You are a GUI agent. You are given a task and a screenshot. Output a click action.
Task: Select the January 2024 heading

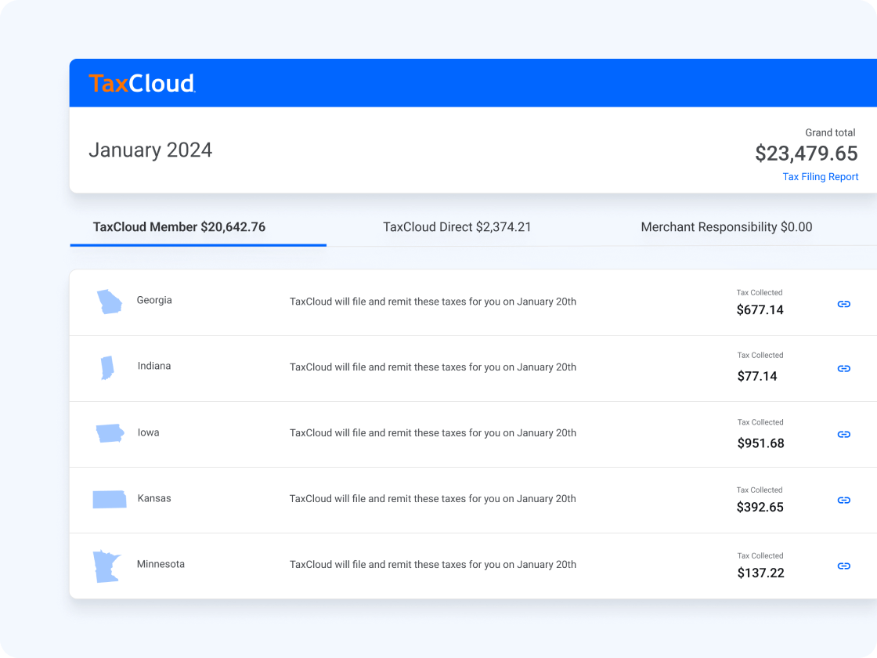pyautogui.click(x=150, y=150)
